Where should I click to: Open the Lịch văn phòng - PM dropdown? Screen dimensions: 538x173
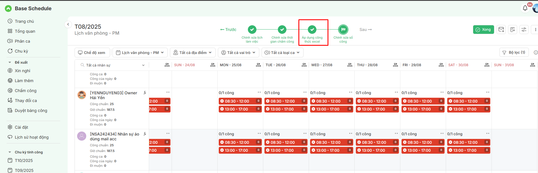click(140, 53)
